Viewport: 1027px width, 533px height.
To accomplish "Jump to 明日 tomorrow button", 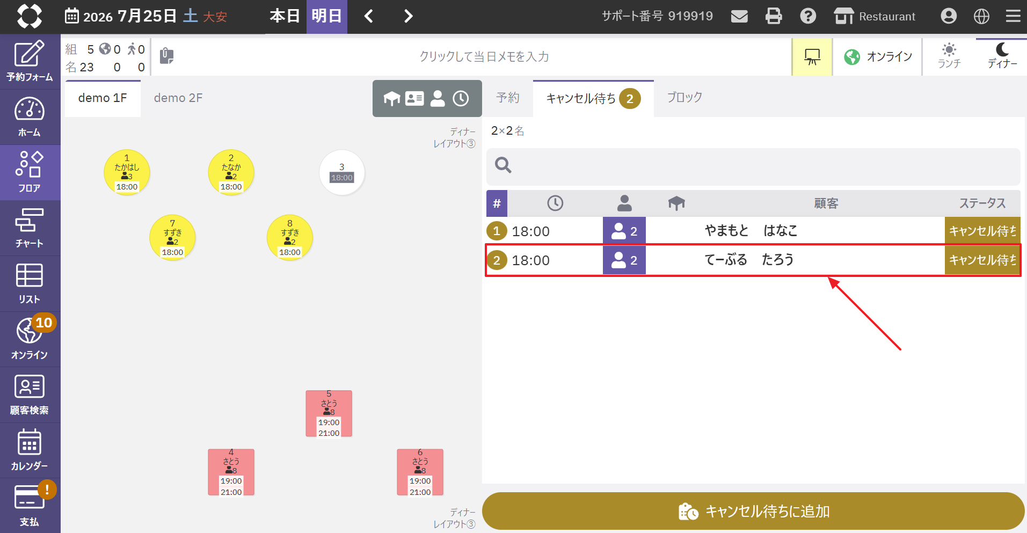I will [326, 16].
